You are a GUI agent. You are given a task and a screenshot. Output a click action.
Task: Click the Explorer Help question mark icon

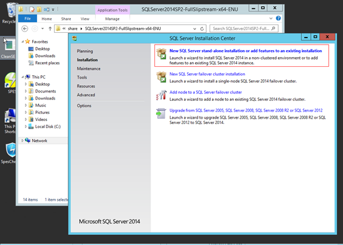click(278, 18)
